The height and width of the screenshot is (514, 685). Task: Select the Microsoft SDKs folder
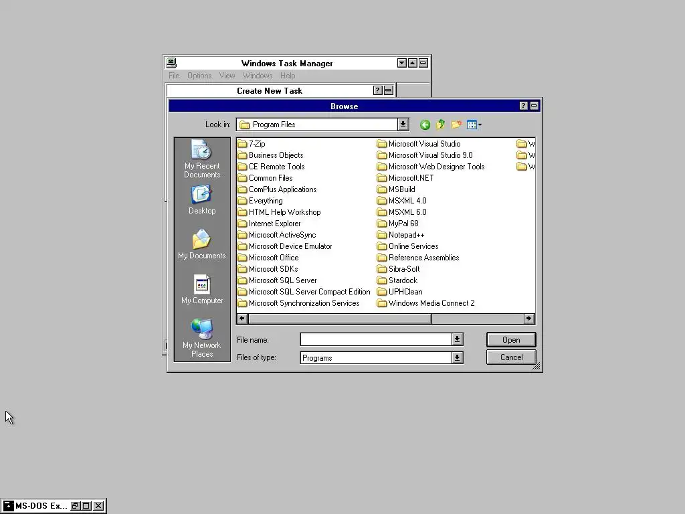[x=268, y=269]
